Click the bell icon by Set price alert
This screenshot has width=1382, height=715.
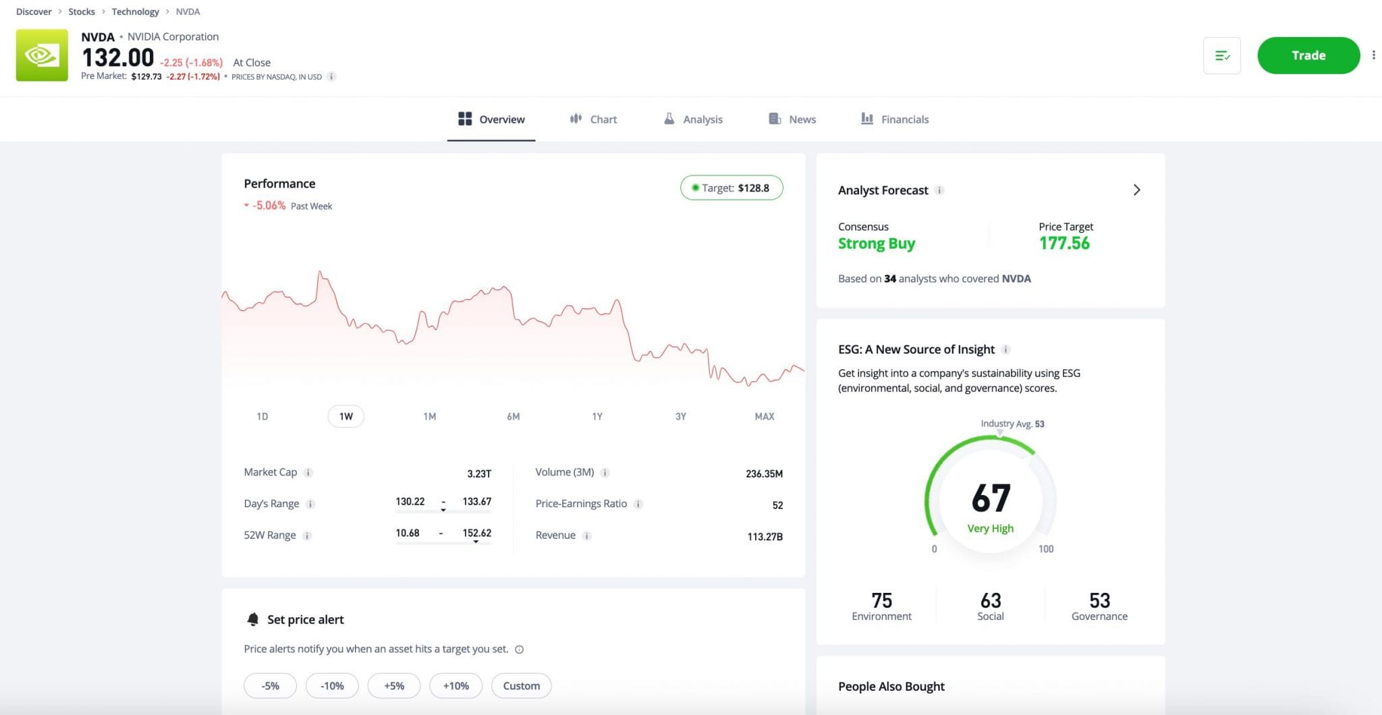[253, 619]
